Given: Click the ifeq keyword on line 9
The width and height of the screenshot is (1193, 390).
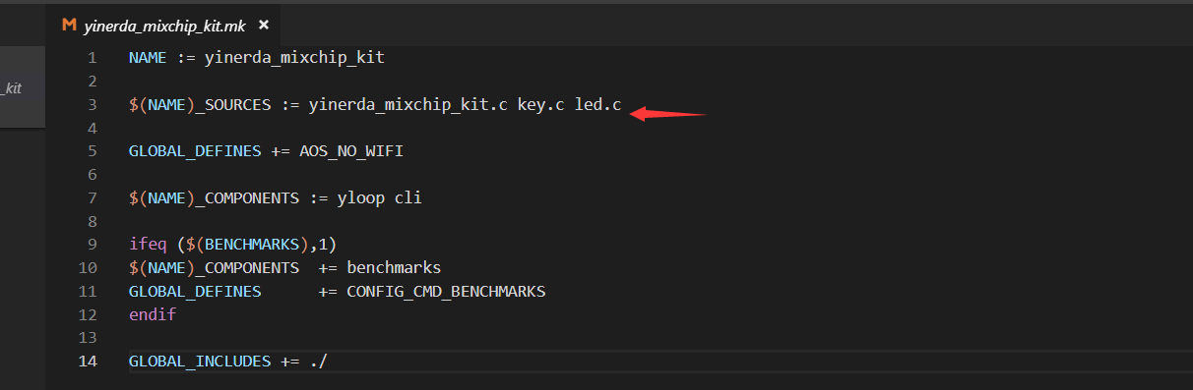Looking at the screenshot, I should pos(148,244).
